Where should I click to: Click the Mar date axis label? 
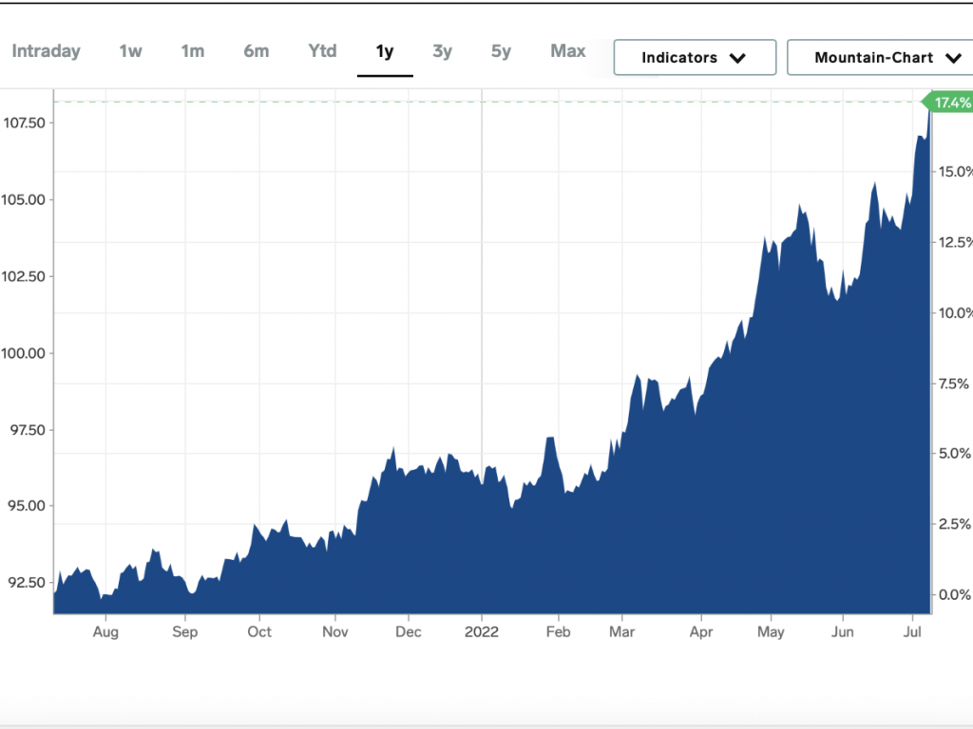point(621,631)
